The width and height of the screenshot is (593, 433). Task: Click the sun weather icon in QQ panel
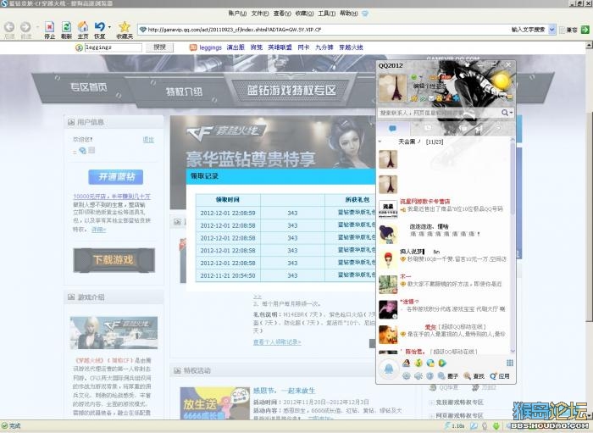[502, 81]
